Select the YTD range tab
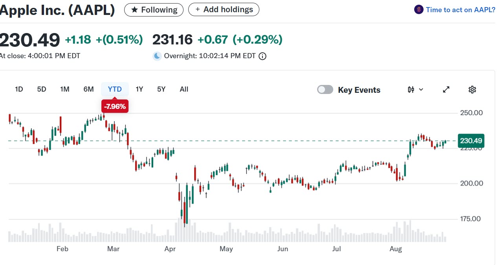 (x=115, y=89)
